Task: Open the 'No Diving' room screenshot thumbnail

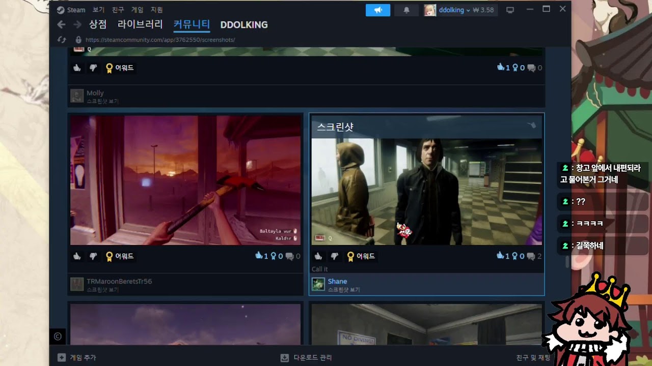Action: pyautogui.click(x=427, y=324)
